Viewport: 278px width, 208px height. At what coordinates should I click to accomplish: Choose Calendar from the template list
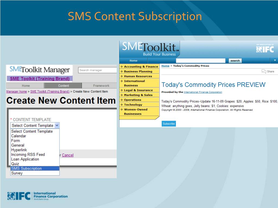[x=19, y=136]
